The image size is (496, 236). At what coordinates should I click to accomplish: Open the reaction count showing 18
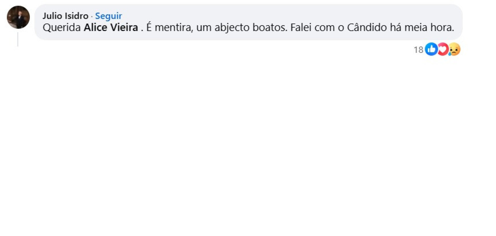pyautogui.click(x=419, y=50)
